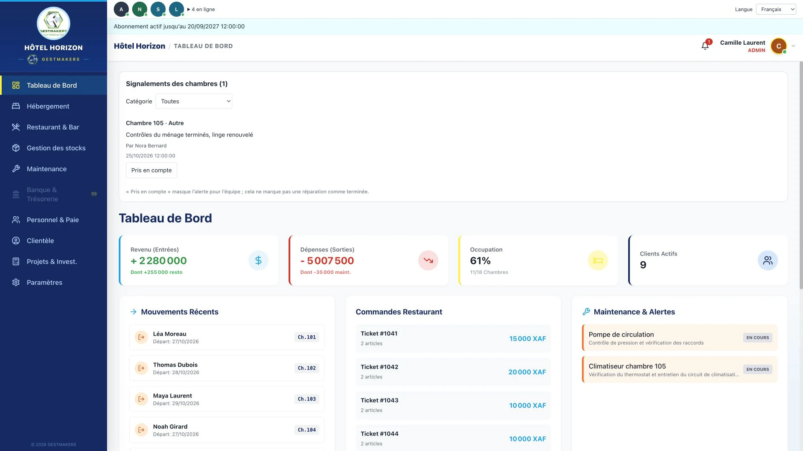This screenshot has width=803, height=451.
Task: Click online user avatar N
Action: [x=140, y=9]
